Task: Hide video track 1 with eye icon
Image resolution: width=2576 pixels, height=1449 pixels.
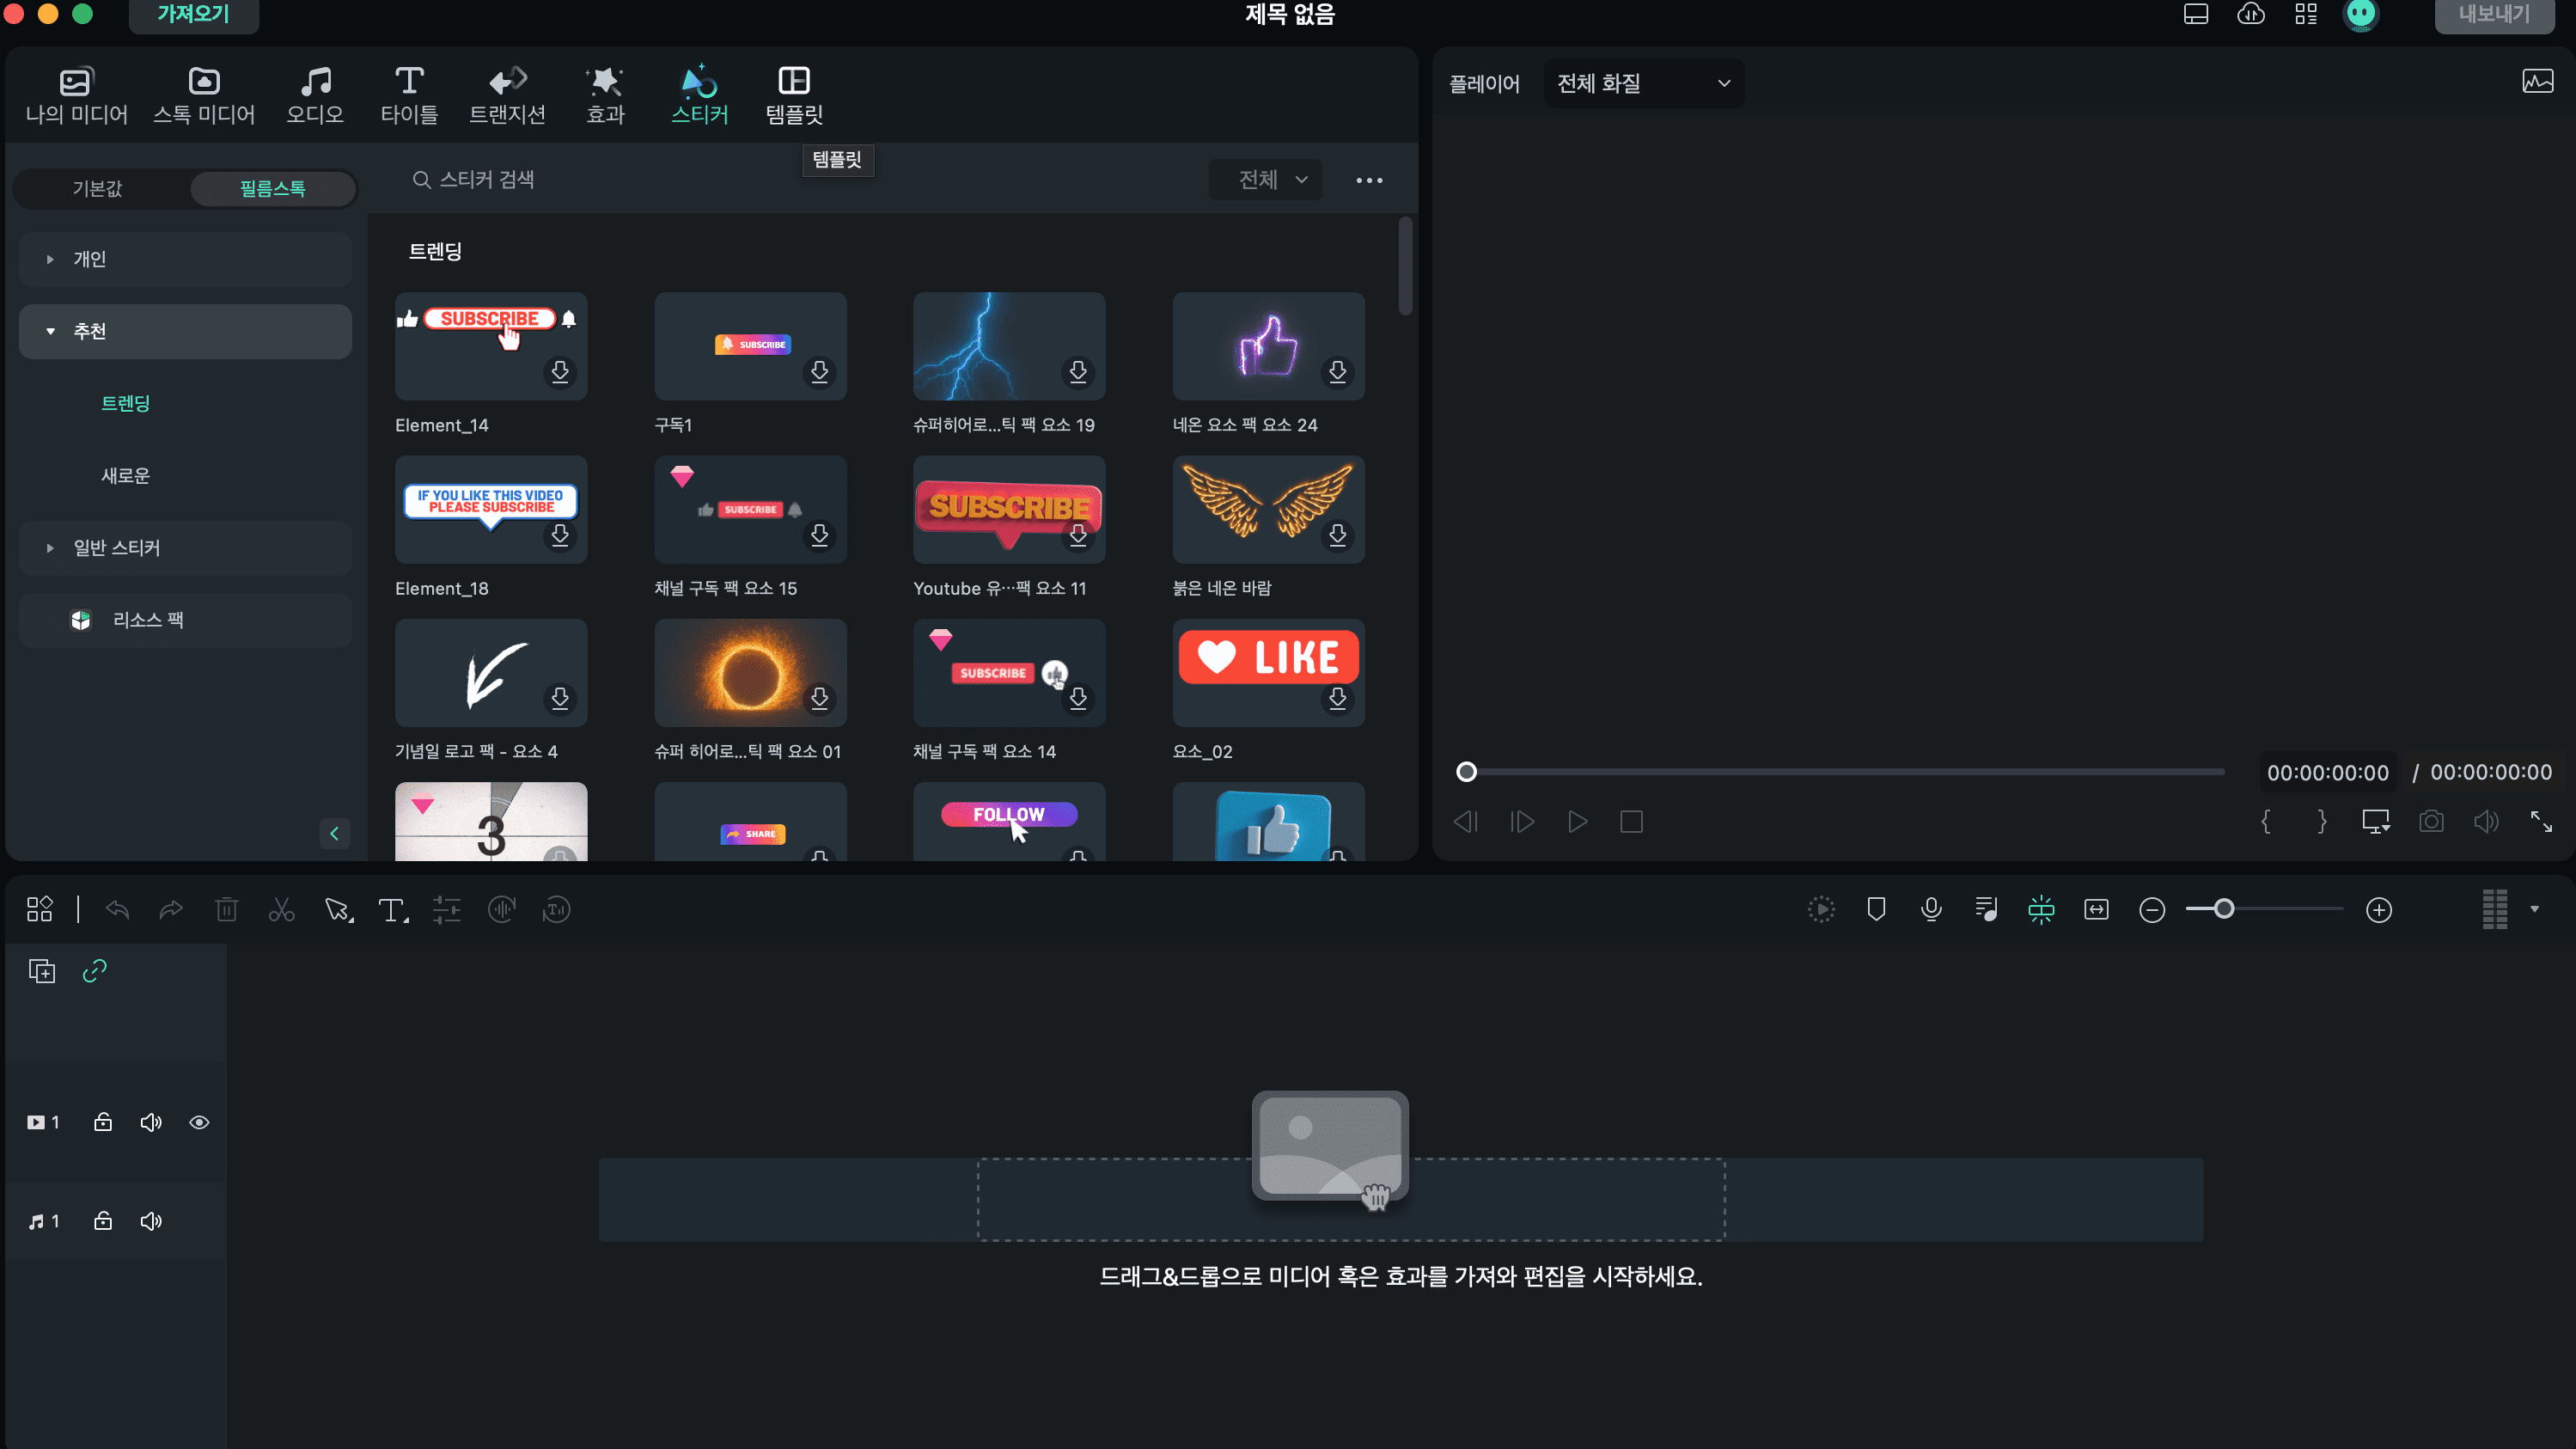Action: pyautogui.click(x=199, y=1122)
